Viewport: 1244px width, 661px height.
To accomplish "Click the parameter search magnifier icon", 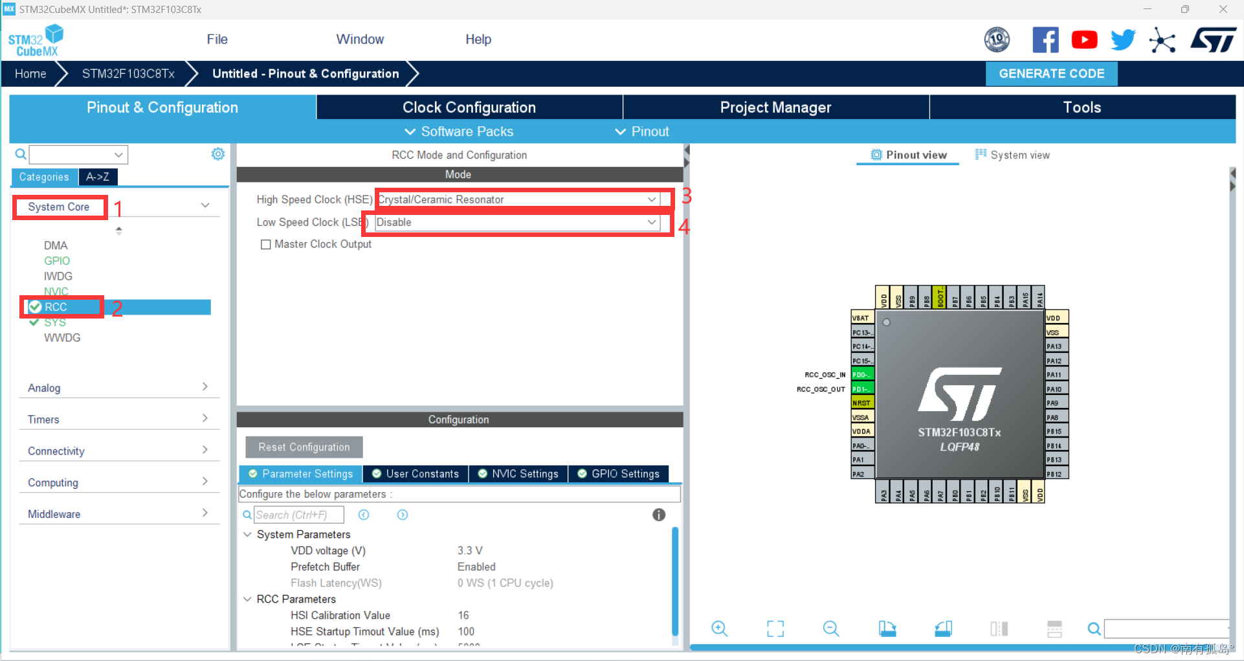I will pyautogui.click(x=247, y=515).
